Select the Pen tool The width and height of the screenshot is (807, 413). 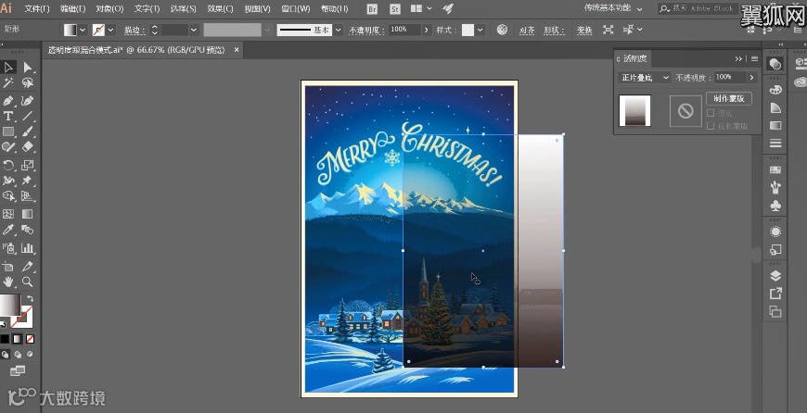click(x=8, y=101)
